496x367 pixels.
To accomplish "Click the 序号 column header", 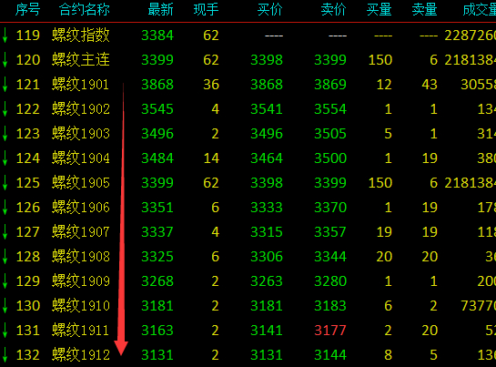I will [x=28, y=10].
